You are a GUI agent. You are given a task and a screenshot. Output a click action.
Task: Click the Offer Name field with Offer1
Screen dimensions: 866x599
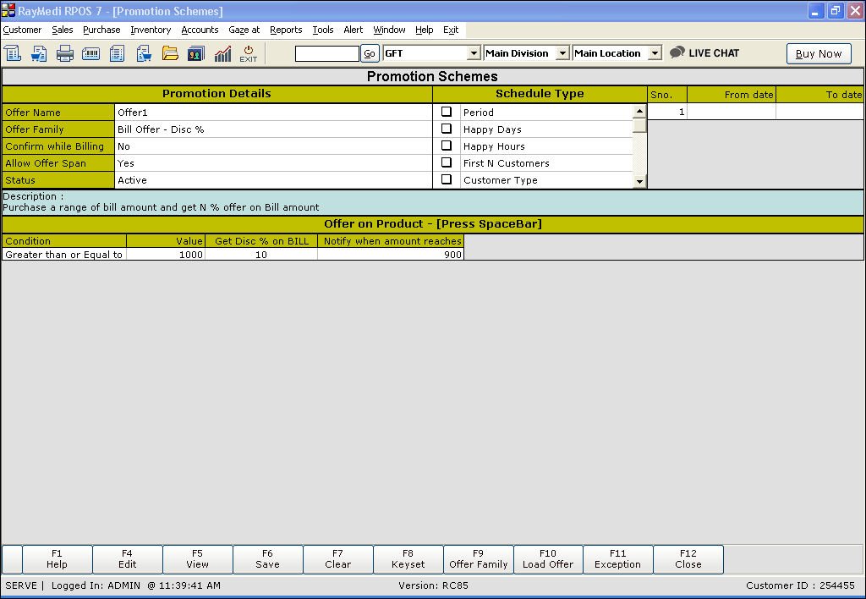tap(273, 113)
